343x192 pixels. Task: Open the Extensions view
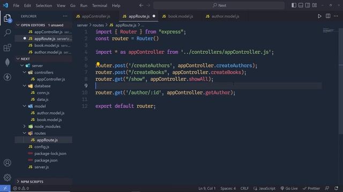pos(7,47)
